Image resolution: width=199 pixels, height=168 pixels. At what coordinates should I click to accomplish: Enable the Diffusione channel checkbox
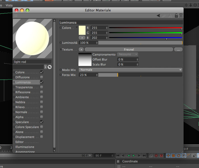pyautogui.click(x=42, y=77)
